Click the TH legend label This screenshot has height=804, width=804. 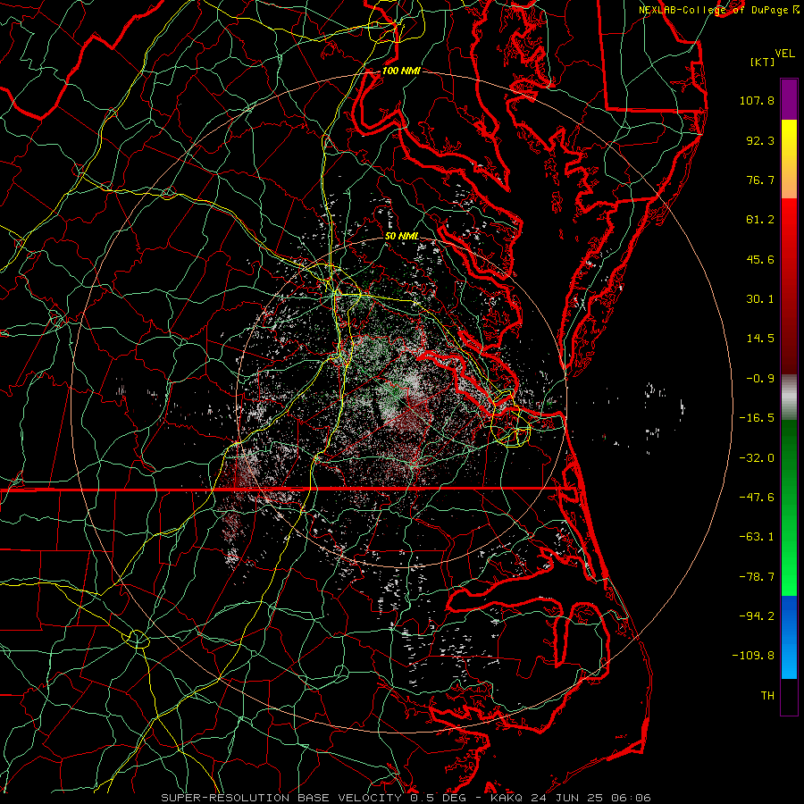767,696
